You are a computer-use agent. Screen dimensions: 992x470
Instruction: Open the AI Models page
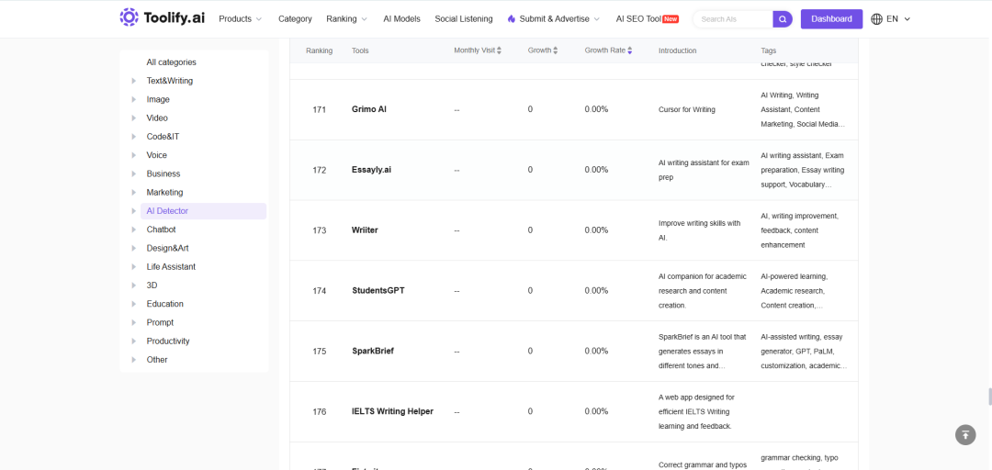point(401,19)
